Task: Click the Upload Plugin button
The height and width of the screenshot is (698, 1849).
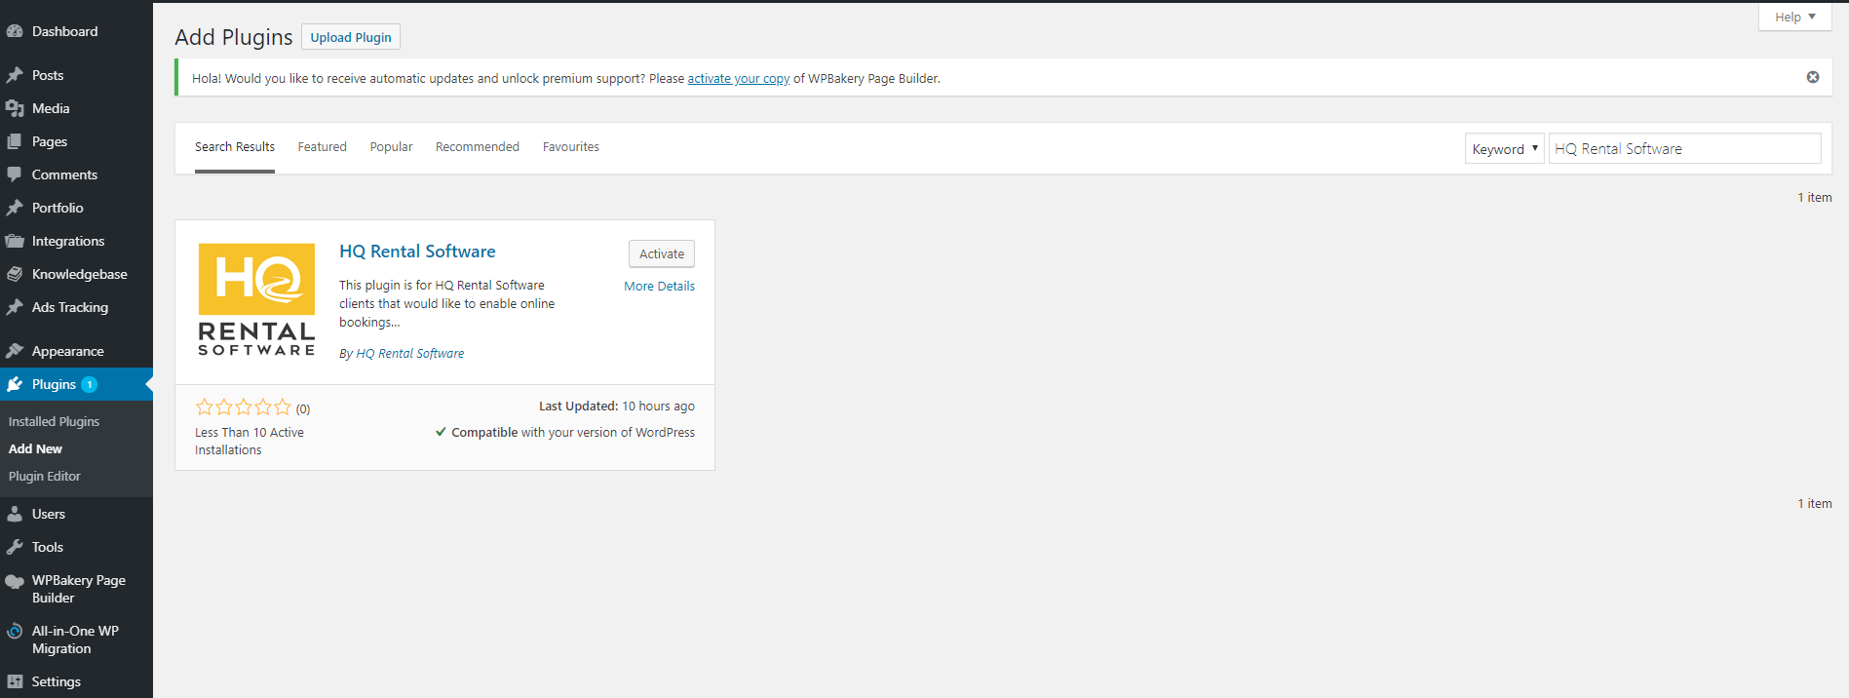Action: click(x=351, y=37)
